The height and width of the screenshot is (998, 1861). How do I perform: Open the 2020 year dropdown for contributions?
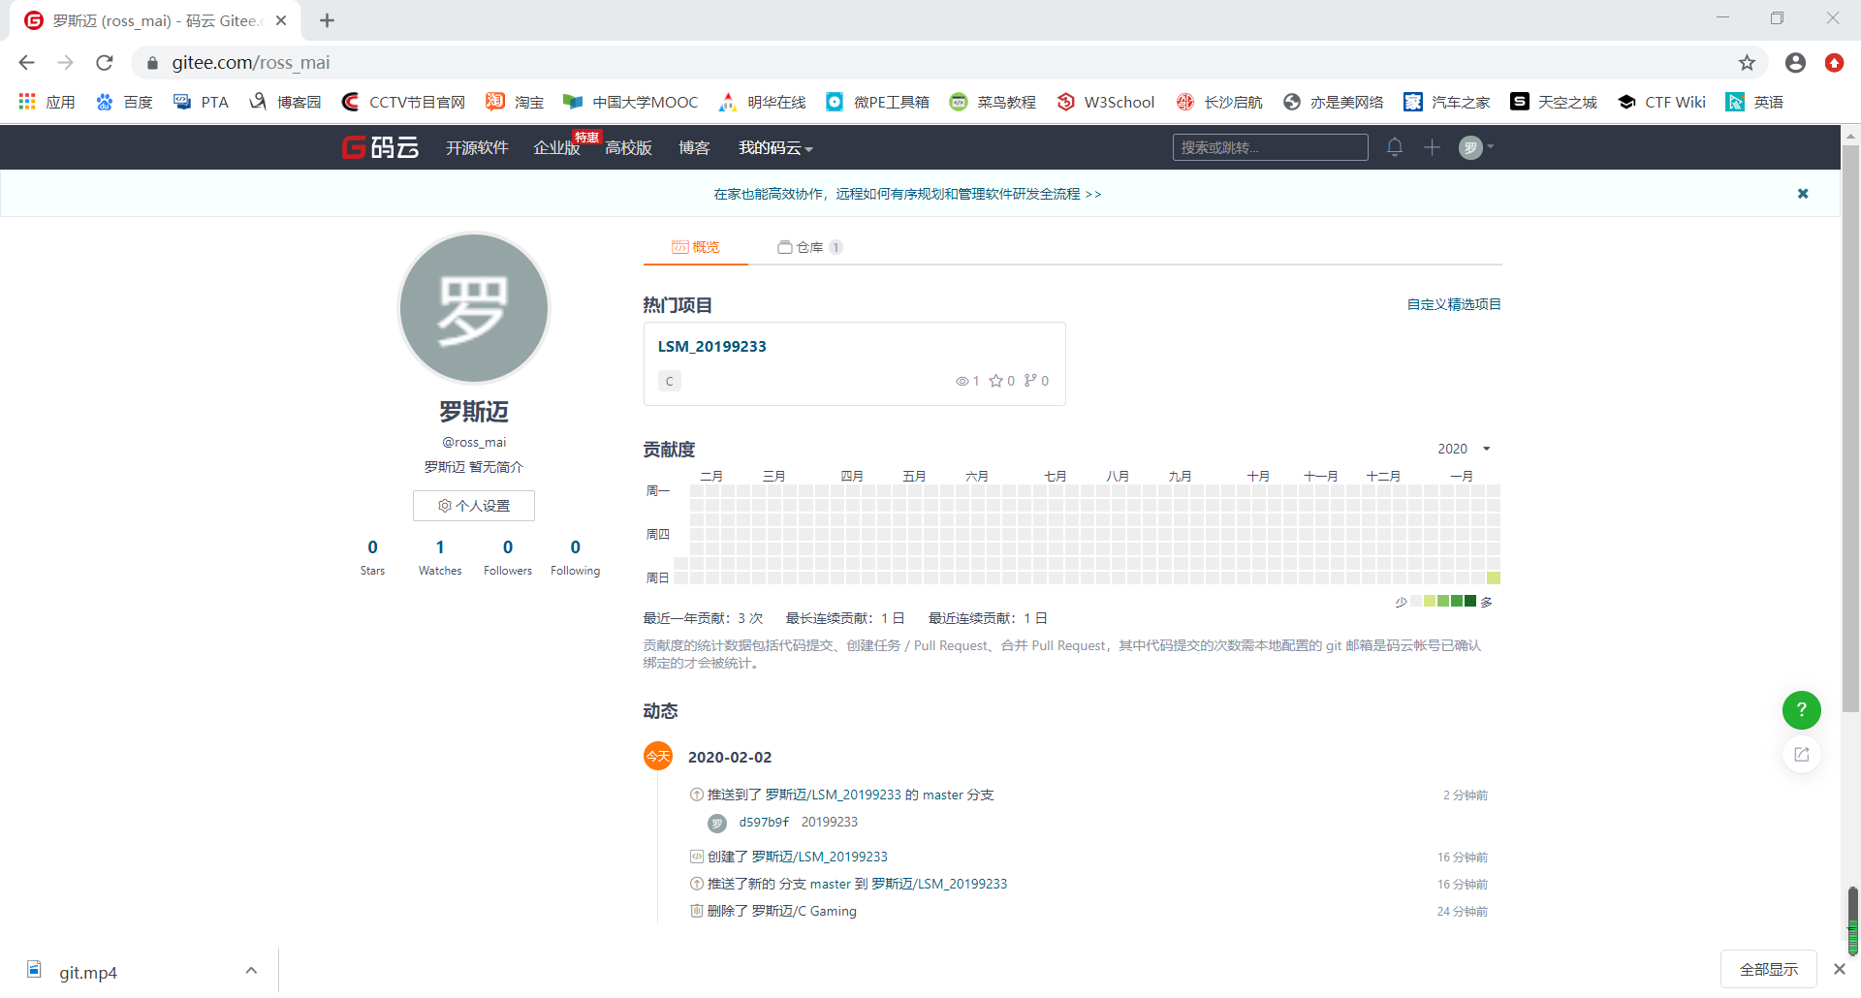click(1464, 449)
